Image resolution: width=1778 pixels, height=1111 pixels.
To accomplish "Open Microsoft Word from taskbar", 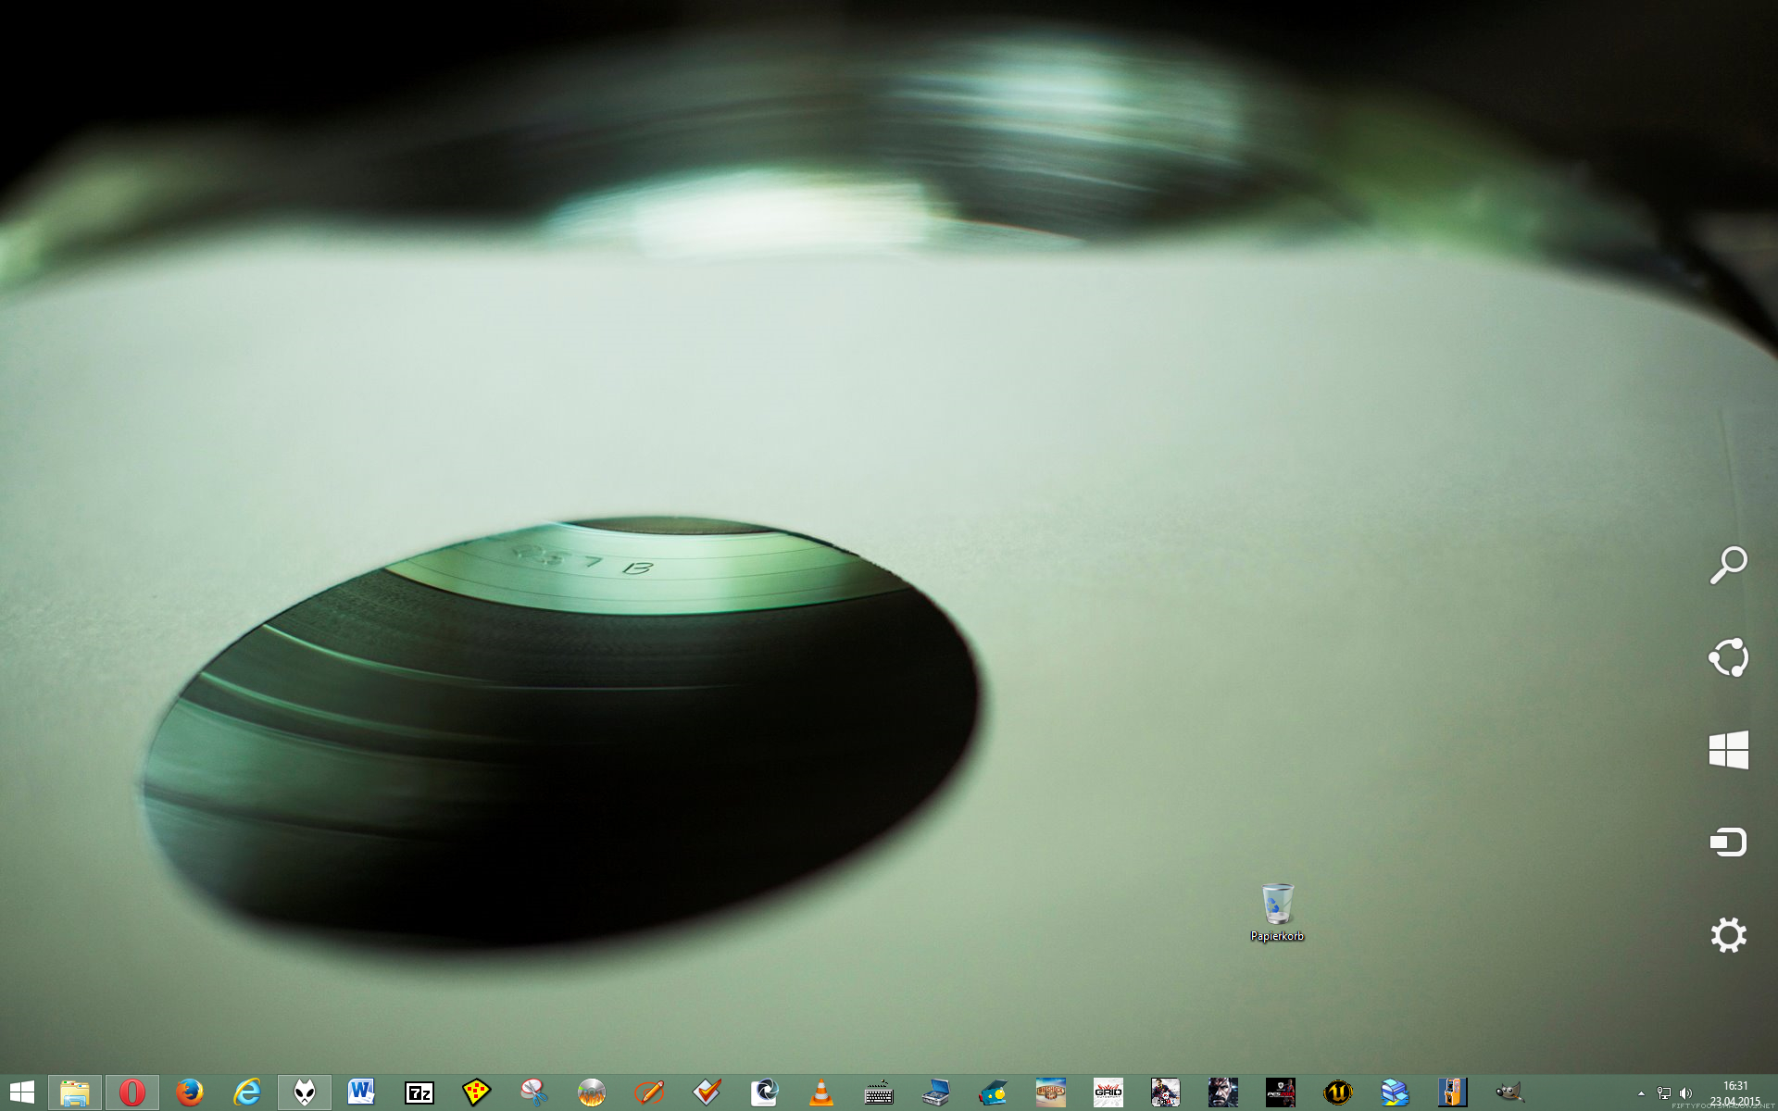I will (x=361, y=1092).
